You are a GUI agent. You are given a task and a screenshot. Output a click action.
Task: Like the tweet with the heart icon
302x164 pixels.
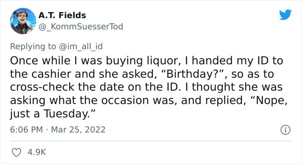click(16, 152)
